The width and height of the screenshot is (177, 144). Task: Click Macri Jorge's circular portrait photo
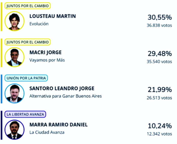14,57
